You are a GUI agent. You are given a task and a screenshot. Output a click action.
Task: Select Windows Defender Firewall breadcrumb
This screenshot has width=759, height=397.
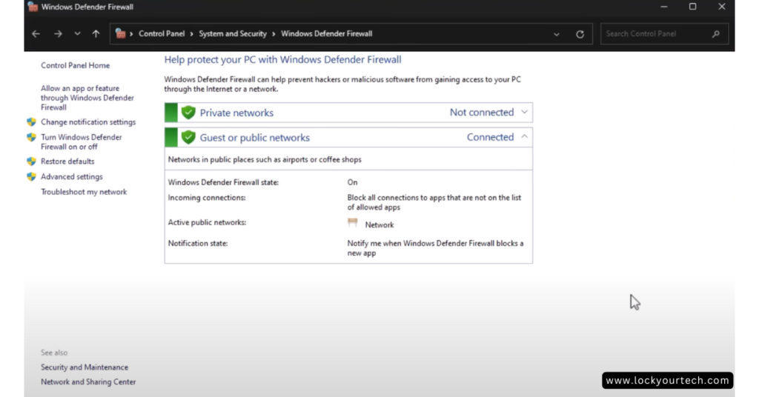pos(327,34)
